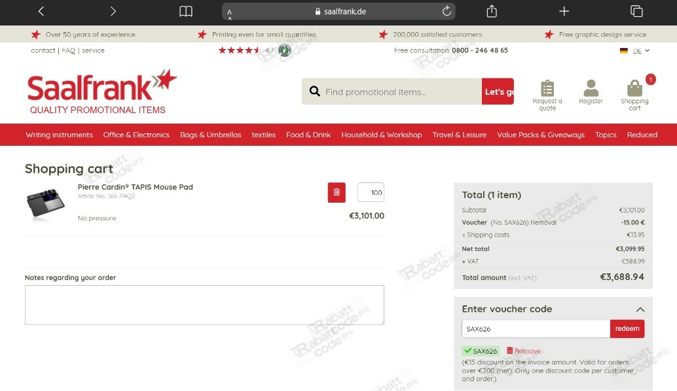Click the Free graphic design service banner text
The width and height of the screenshot is (677, 391).
click(x=603, y=35)
